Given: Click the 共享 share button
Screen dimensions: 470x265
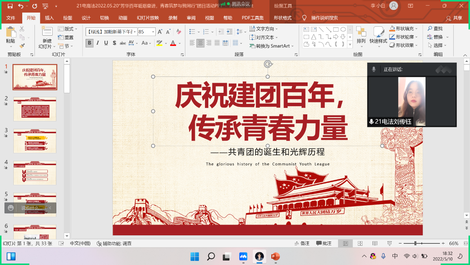Looking at the screenshot, I should click(454, 18).
